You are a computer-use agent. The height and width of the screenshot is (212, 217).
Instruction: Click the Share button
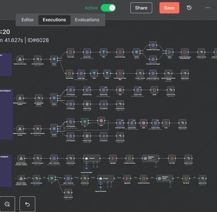(141, 8)
